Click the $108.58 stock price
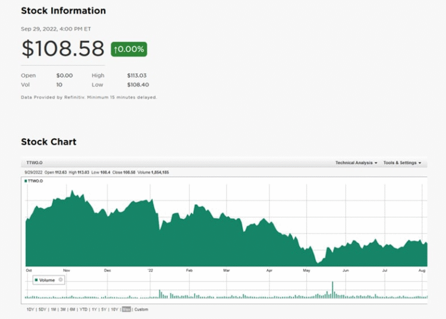Screen dimensions: 446x319 pos(63,49)
